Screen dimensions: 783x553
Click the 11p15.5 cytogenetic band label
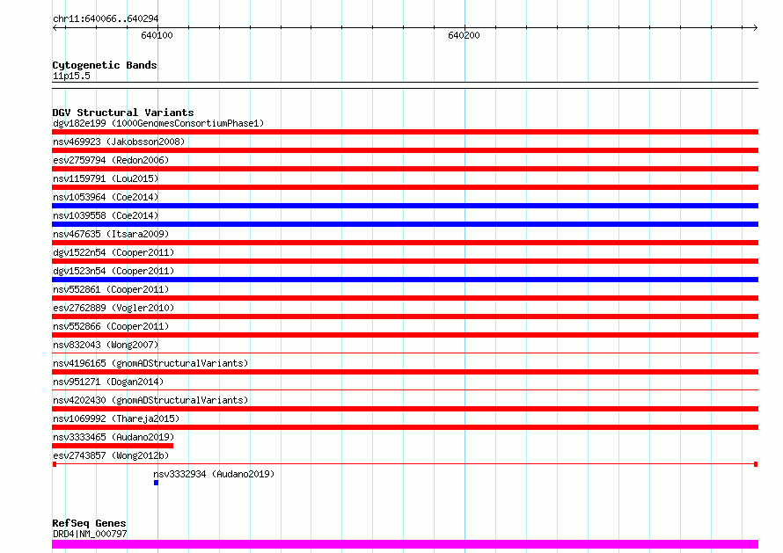(71, 76)
